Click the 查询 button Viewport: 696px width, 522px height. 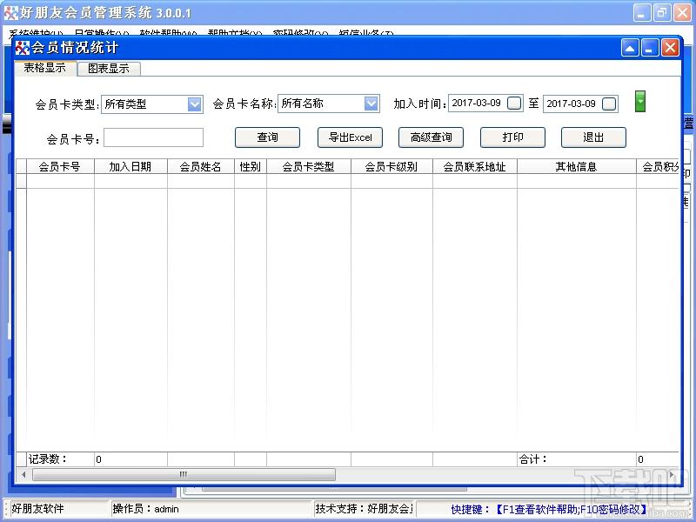pyautogui.click(x=267, y=137)
